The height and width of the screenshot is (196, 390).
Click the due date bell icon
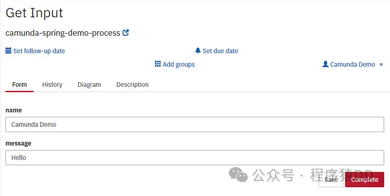tap(198, 50)
